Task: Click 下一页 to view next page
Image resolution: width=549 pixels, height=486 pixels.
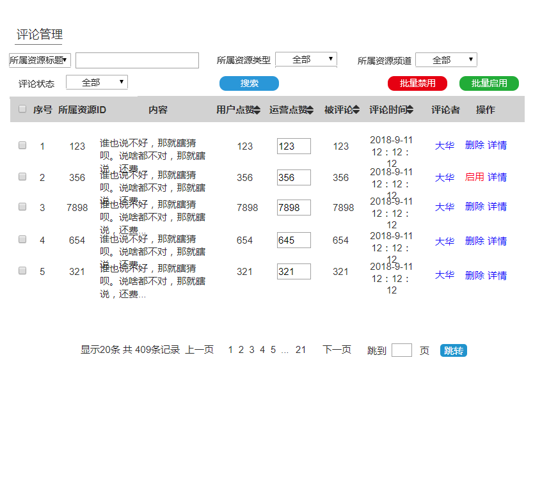Action: tap(336, 350)
